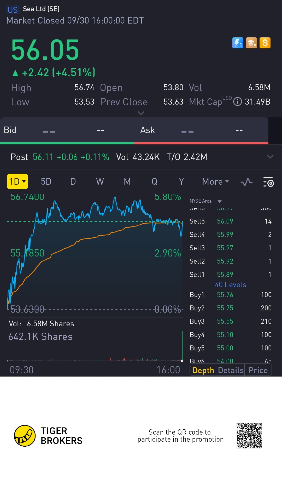Open the chart indicator waveform icon
The height and width of the screenshot is (495, 282).
click(246, 182)
